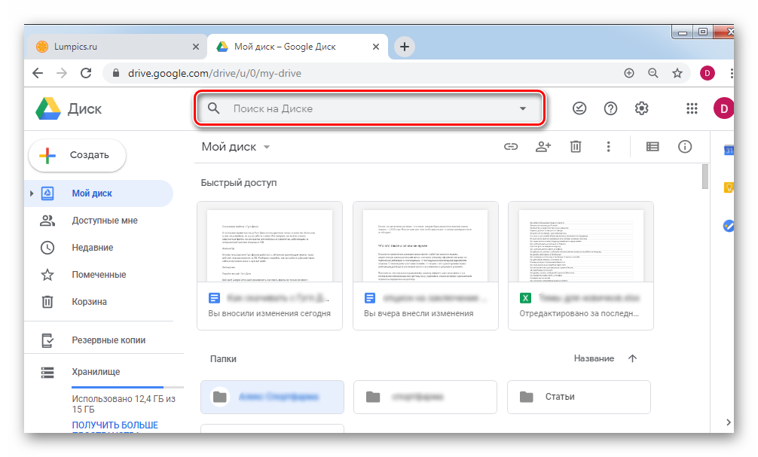The height and width of the screenshot is (457, 758).
Task: Expand the Мой диск tree in sidebar
Action: (32, 193)
